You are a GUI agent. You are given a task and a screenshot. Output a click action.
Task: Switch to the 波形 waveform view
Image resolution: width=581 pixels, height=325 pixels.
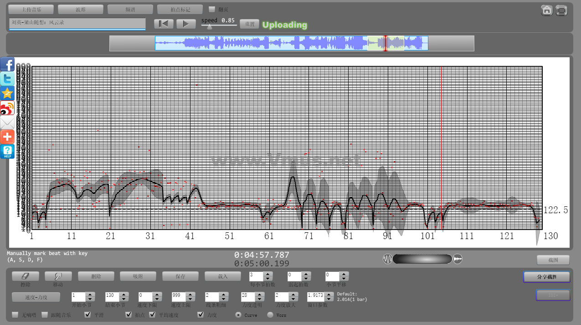point(81,9)
